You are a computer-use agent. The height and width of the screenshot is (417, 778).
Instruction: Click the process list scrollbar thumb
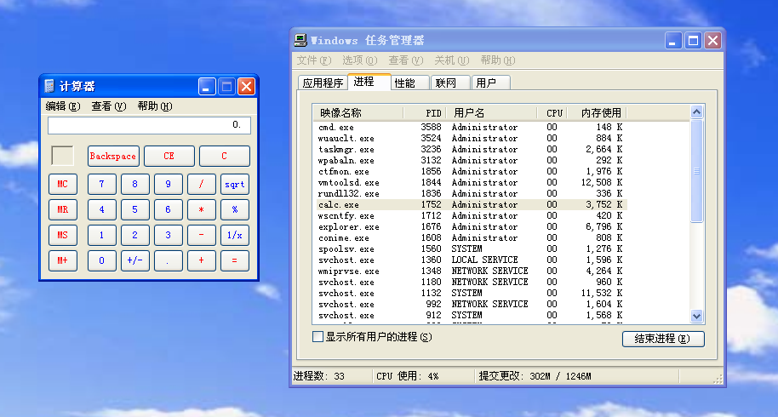696,171
